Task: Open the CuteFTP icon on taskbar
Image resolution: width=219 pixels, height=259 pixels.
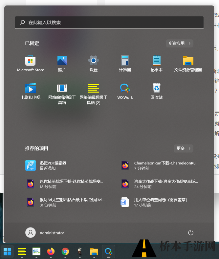Action: pyautogui.click(x=36, y=251)
